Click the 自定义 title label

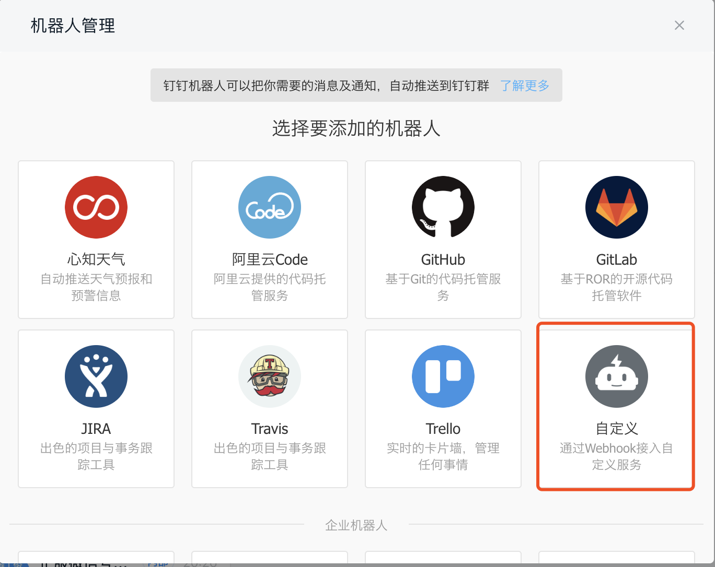click(617, 429)
